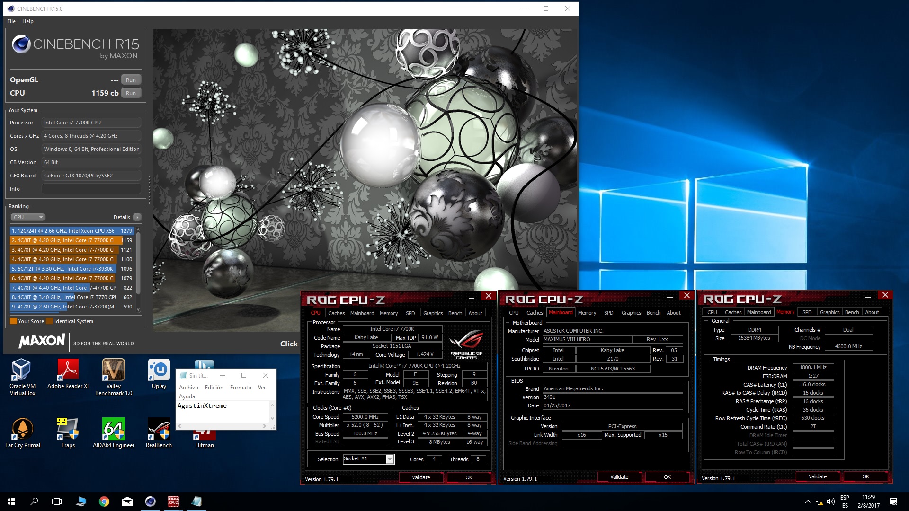The height and width of the screenshot is (511, 909).
Task: Click the ROG Republic of Gamers logo
Action: [466, 344]
